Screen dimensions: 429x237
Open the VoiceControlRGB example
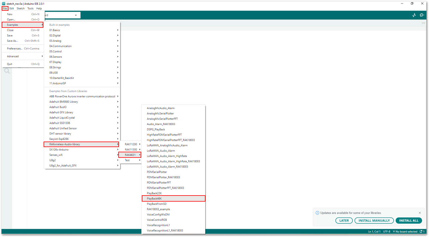point(174,220)
